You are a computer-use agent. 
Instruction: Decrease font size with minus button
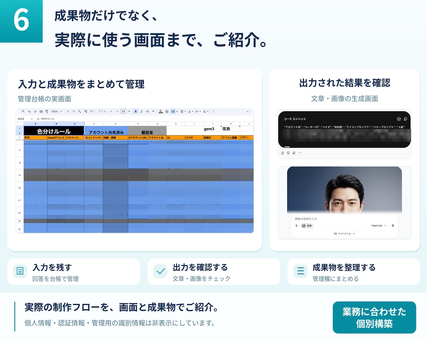tap(117, 111)
